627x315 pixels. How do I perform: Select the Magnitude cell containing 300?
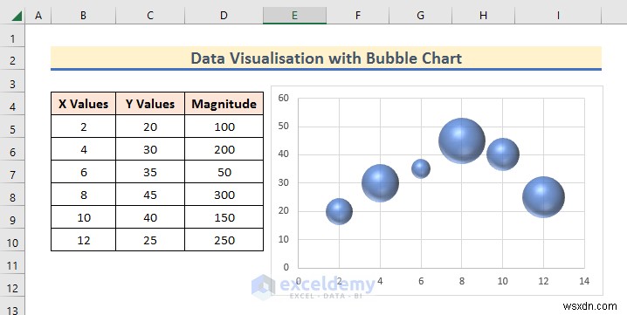click(x=224, y=195)
